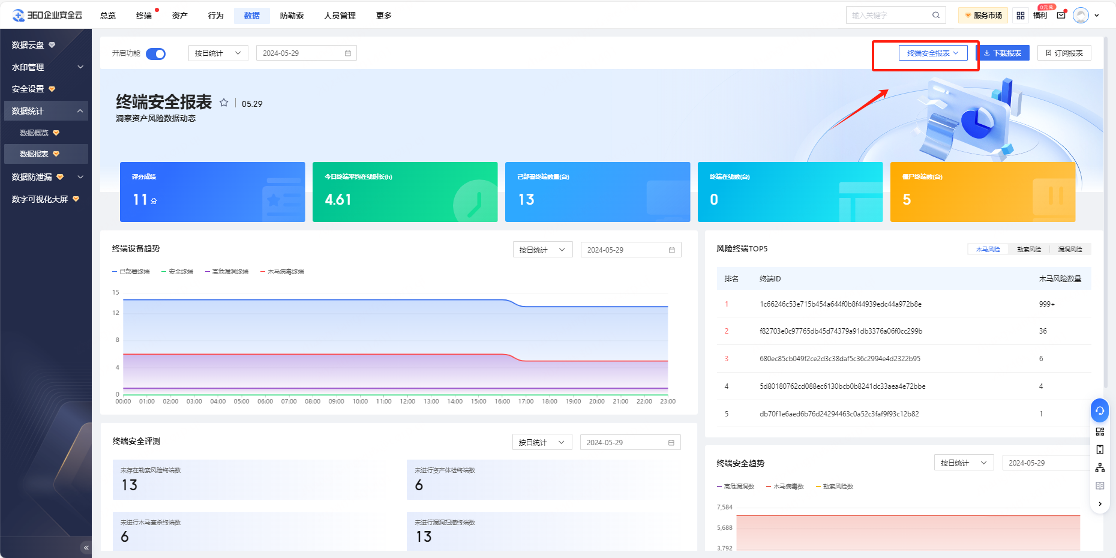Click the four-square apps grid icon
This screenshot has height=558, width=1116.
coord(1021,16)
